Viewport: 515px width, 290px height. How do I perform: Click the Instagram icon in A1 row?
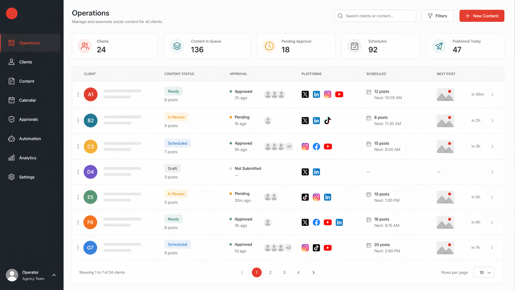point(328,94)
